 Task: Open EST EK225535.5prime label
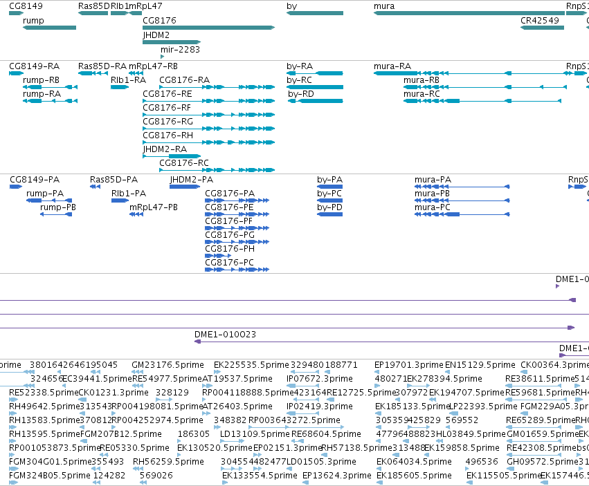[251, 365]
